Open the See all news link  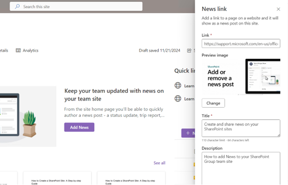point(159,163)
